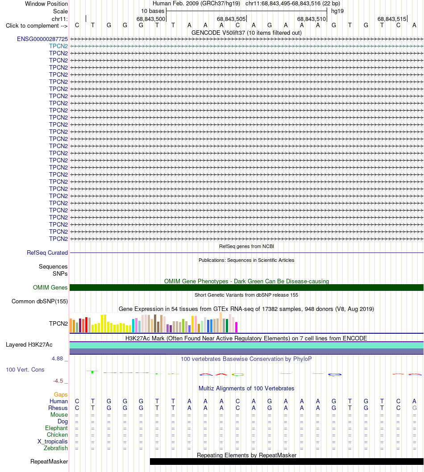Image resolution: width=424 pixels, height=472 pixels.
Task: Click 'Repeating Elements by RepeatMasker' title
Action: (246, 455)
